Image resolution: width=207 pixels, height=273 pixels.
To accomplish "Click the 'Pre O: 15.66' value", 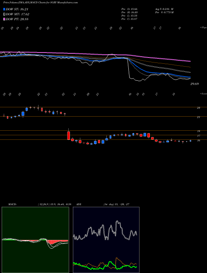I will [x=130, y=9].
